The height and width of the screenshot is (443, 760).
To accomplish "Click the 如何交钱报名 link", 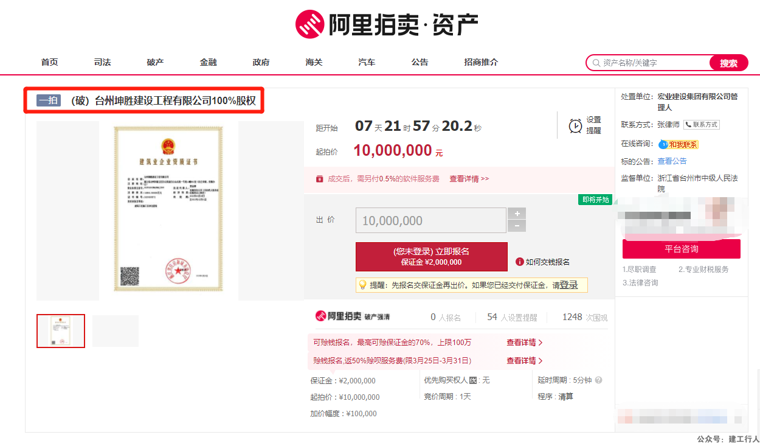I will tap(548, 262).
